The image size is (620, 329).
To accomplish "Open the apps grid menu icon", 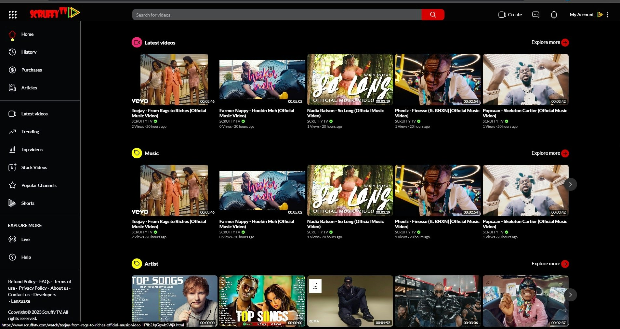I will click(x=12, y=15).
